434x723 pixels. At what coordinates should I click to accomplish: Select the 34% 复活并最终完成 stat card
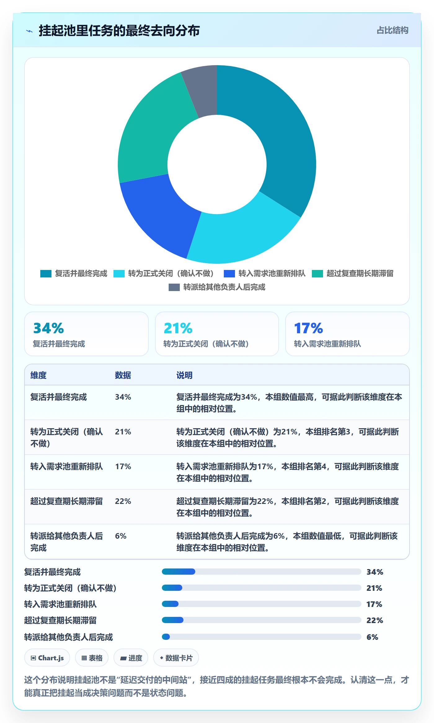[x=86, y=334]
